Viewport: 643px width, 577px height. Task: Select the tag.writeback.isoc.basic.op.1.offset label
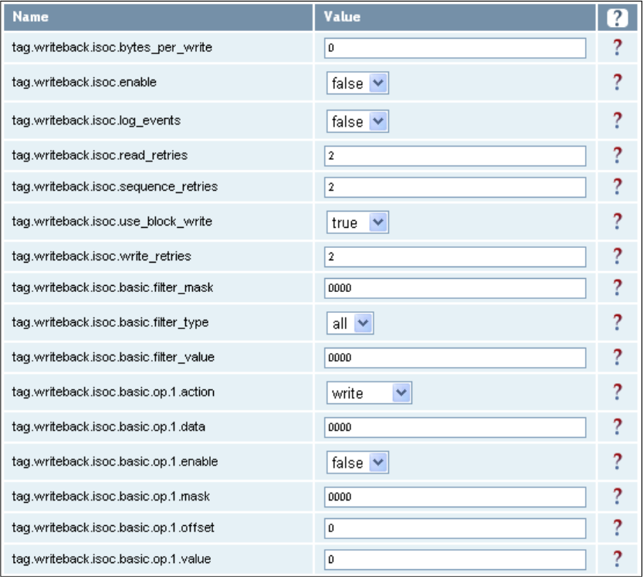coord(113,528)
